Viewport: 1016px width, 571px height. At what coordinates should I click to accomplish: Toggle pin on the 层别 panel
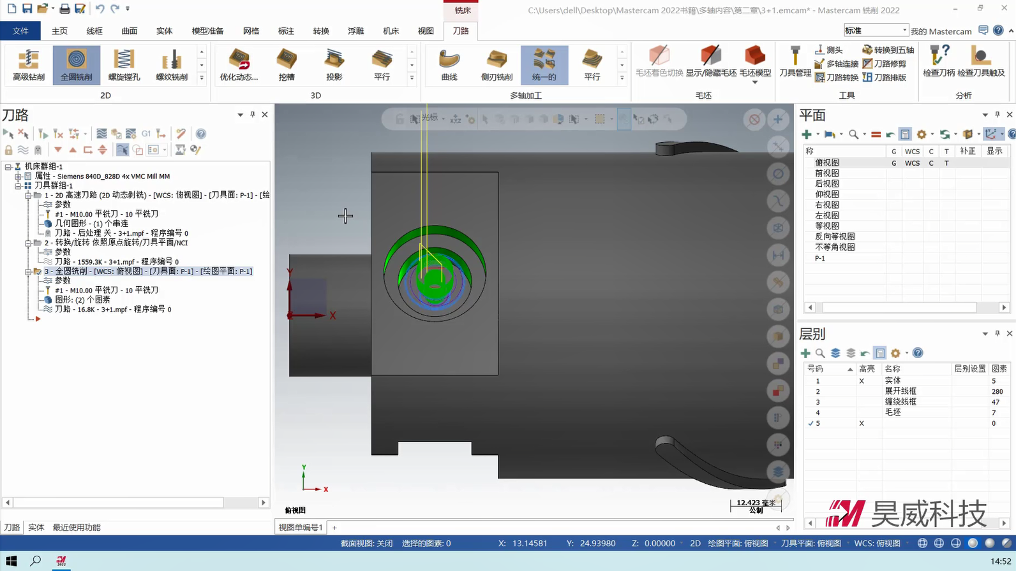[x=997, y=333]
